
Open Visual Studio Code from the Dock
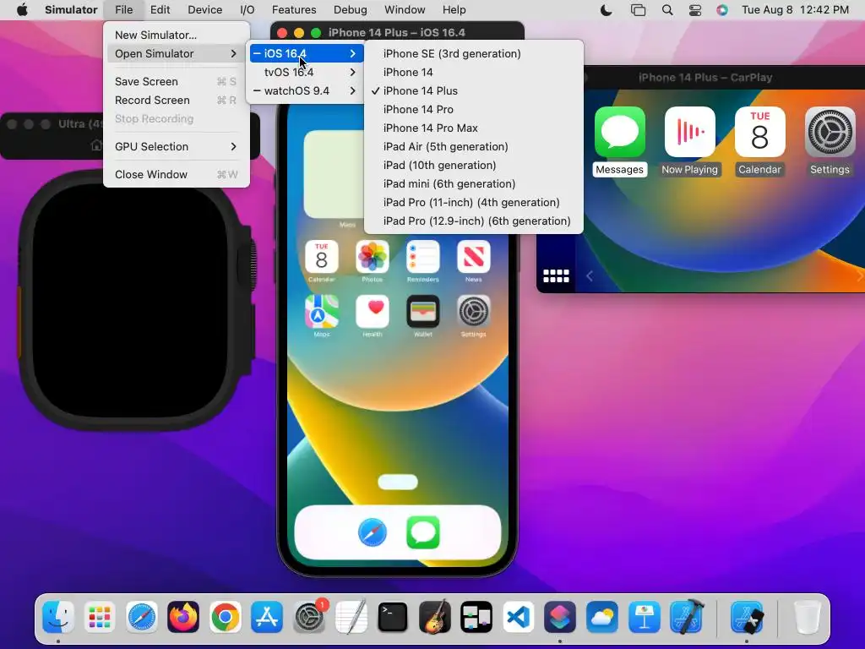[518, 617]
